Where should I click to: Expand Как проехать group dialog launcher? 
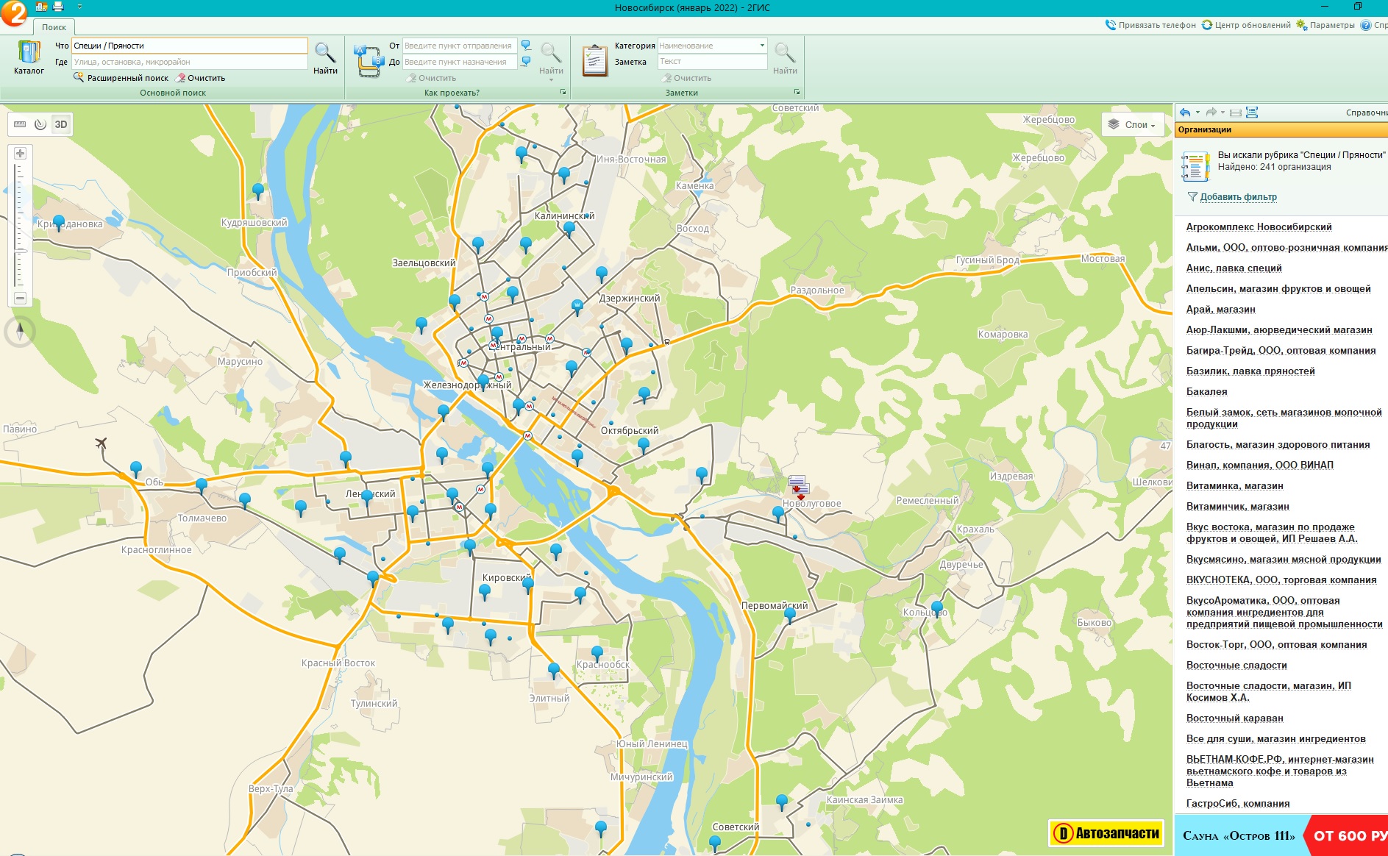tap(563, 93)
